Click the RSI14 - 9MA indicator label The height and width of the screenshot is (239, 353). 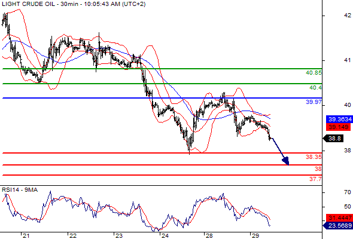(20, 190)
